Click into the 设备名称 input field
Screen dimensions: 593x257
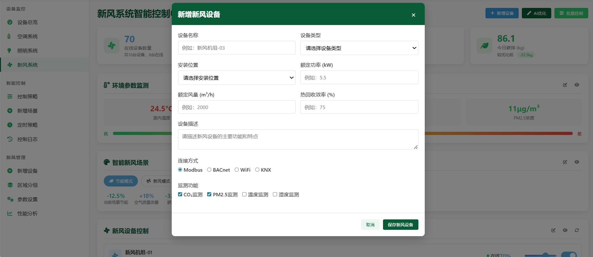click(x=237, y=48)
